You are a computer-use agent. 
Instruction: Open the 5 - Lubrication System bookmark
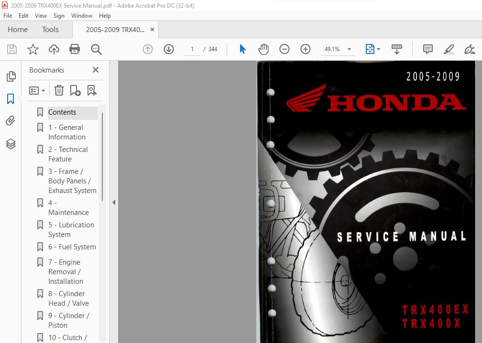tap(71, 230)
